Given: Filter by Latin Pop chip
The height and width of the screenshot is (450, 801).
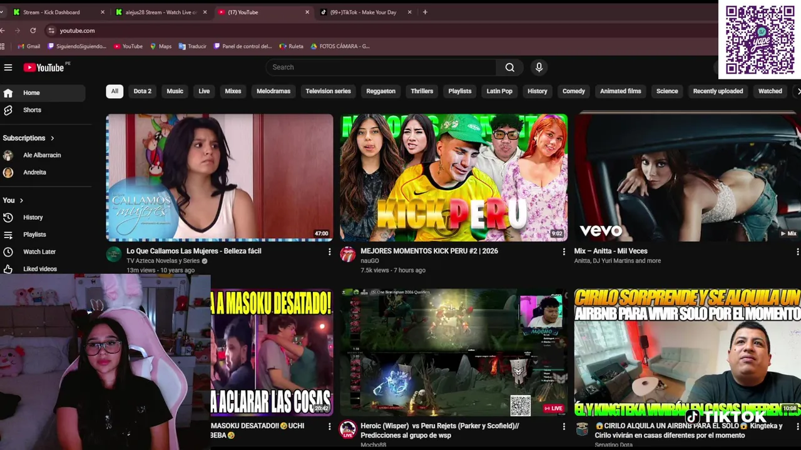Looking at the screenshot, I should tap(499, 91).
